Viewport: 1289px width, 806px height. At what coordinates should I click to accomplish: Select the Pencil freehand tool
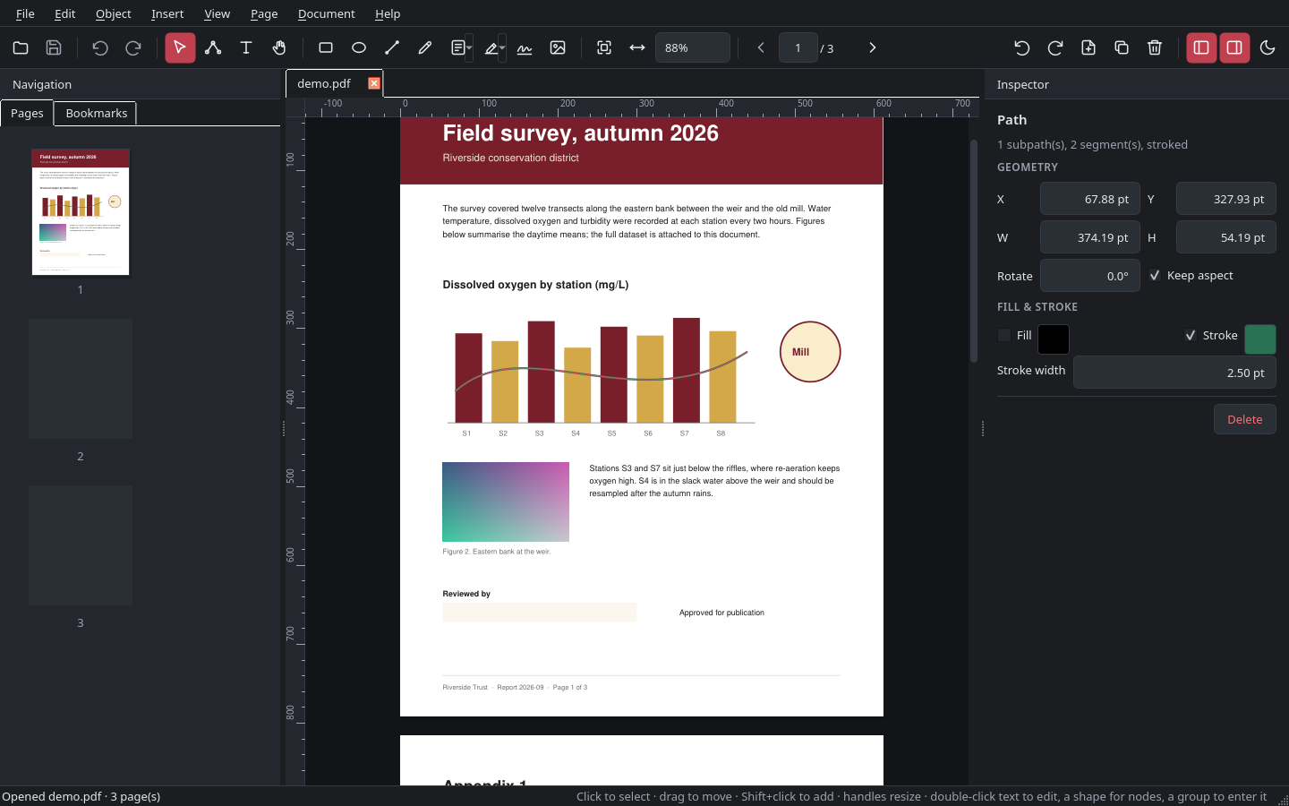pyautogui.click(x=425, y=47)
